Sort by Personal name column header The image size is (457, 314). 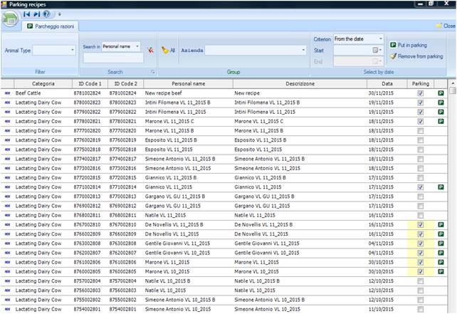(x=188, y=84)
